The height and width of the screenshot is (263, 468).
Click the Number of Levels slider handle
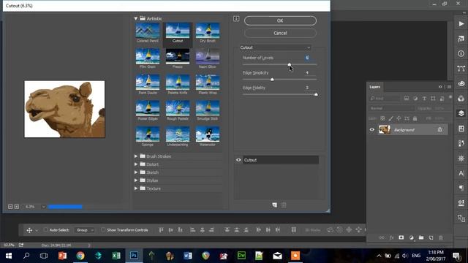pyautogui.click(x=290, y=64)
